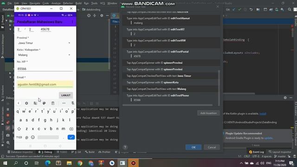Open Database Inspector tool window
The width and height of the screenshot is (297, 167).
[20, 152]
